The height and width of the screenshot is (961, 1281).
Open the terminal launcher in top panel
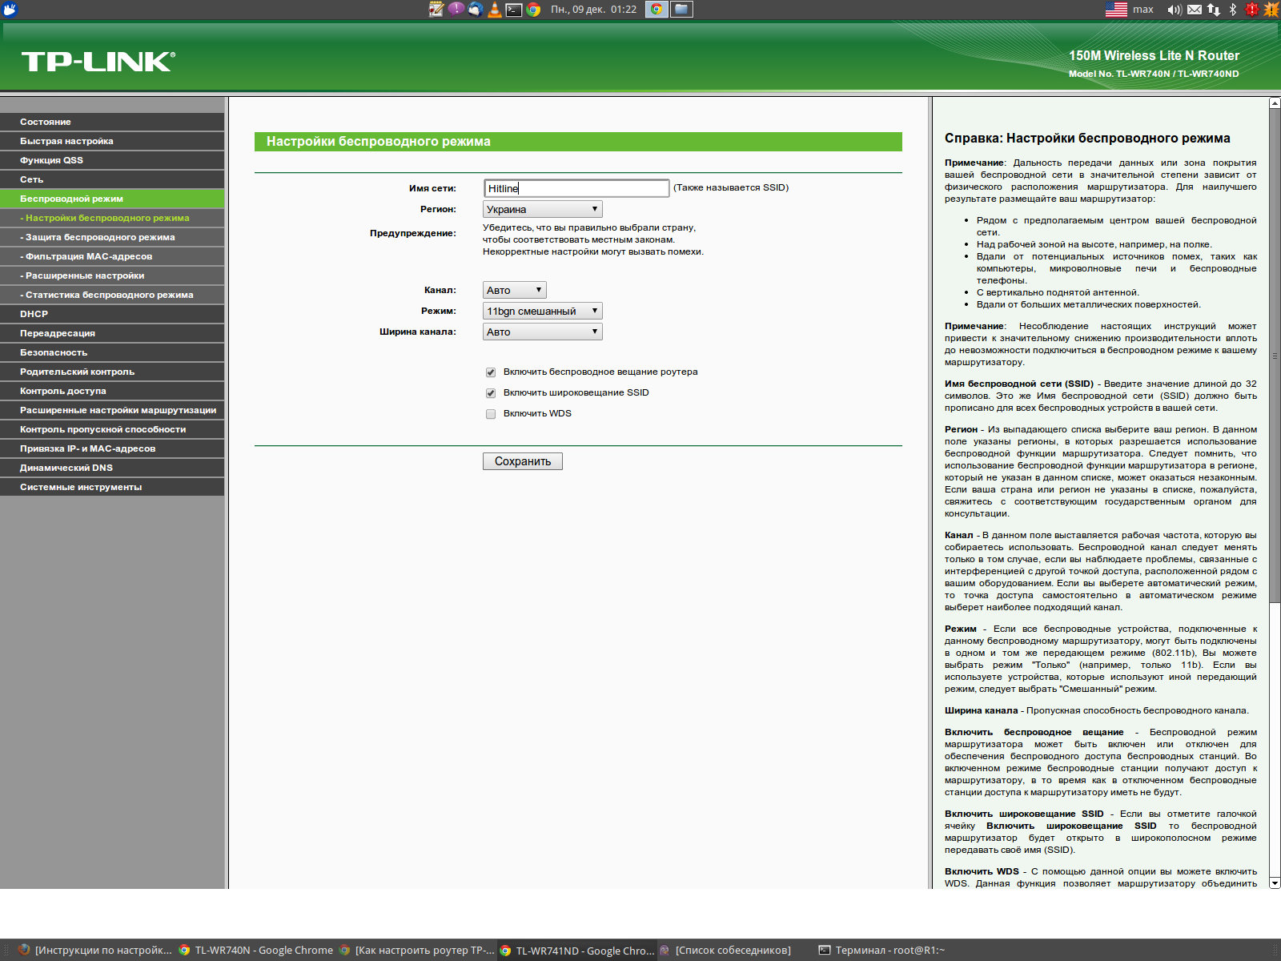[x=514, y=10]
